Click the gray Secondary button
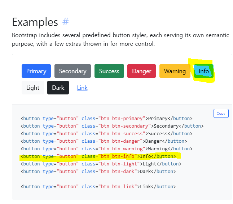This screenshot has height=204, width=233. (x=72, y=71)
